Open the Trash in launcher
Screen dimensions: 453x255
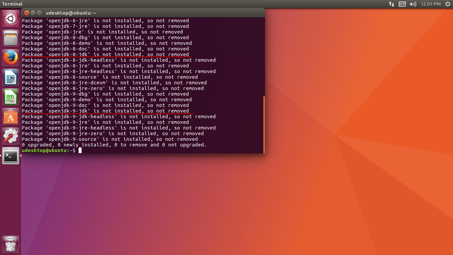coord(11,244)
